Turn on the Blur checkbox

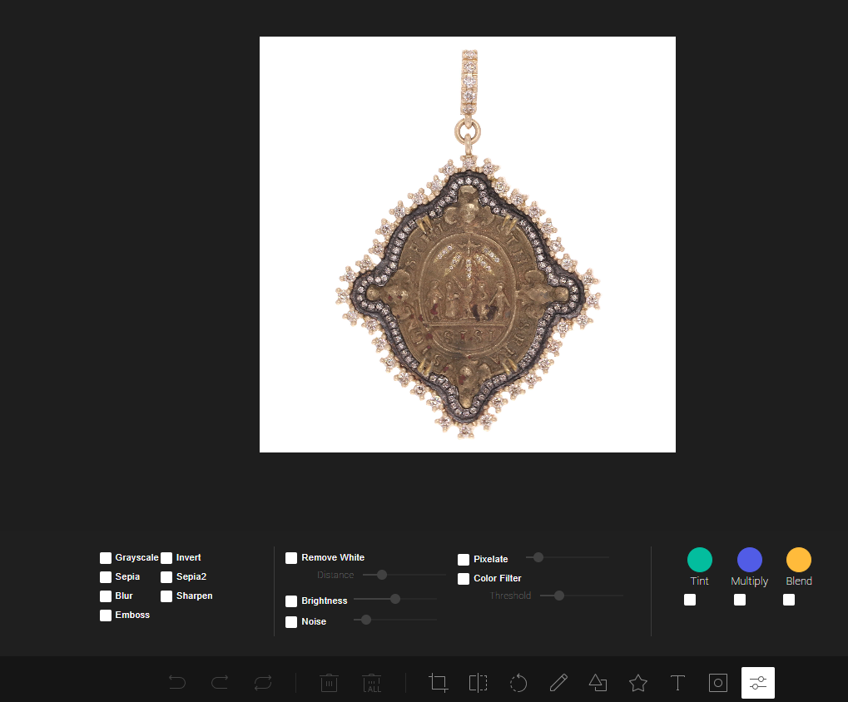pos(106,596)
